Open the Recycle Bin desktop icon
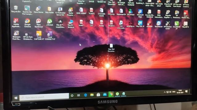 (16, 9)
